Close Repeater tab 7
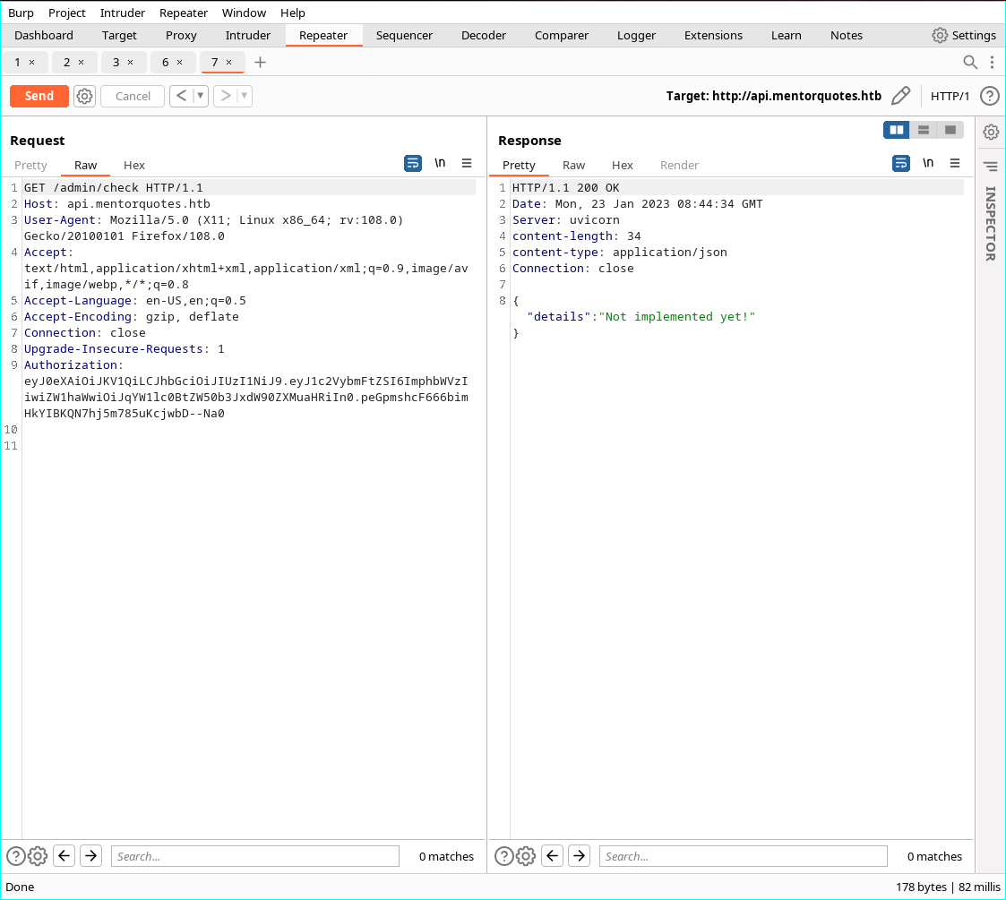1006x900 pixels. (228, 62)
